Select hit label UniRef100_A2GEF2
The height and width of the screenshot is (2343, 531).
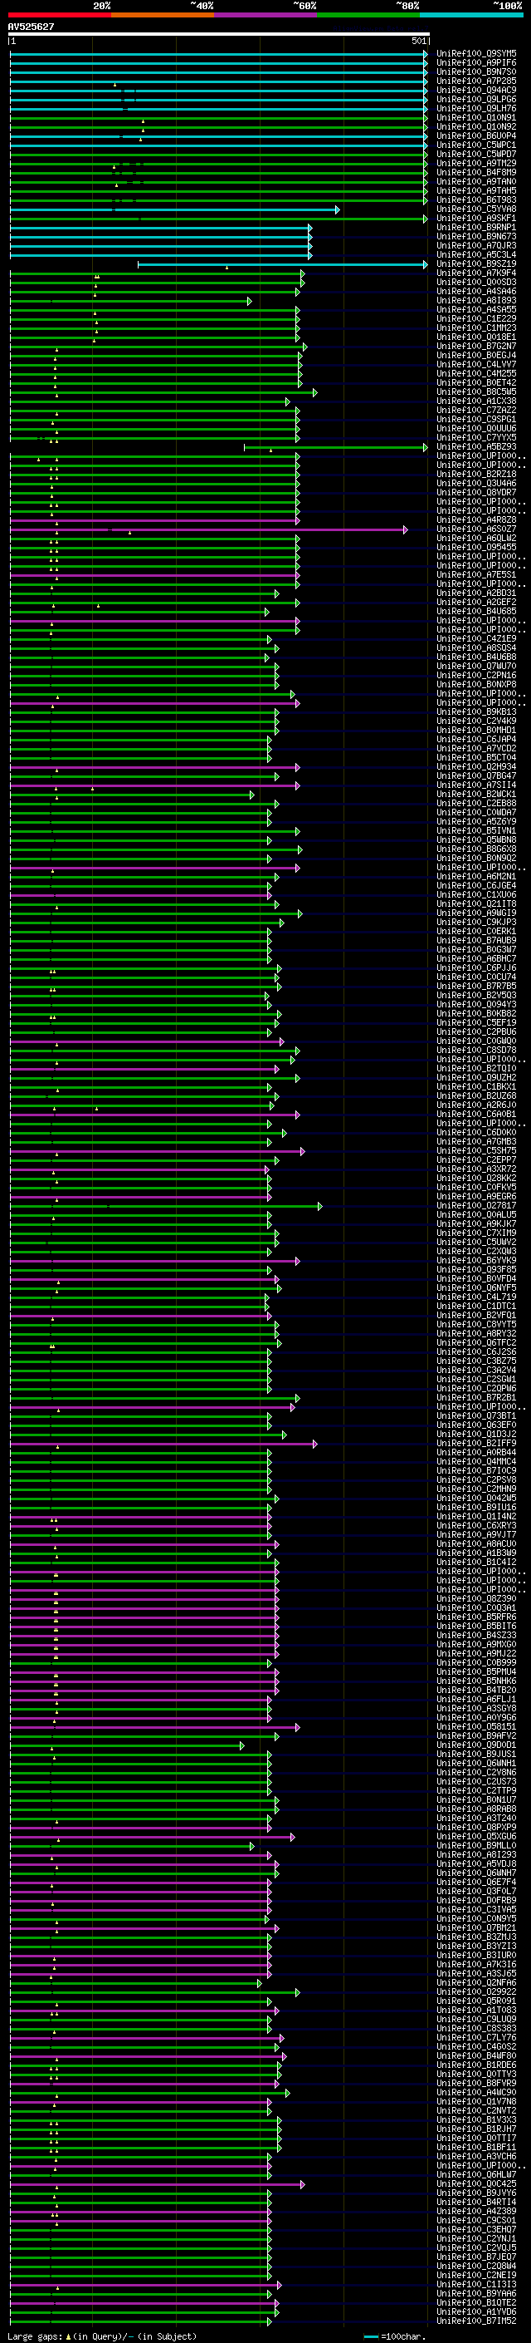pos(476,602)
